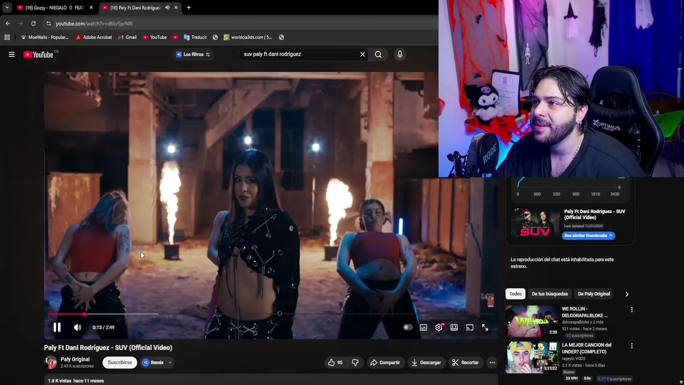The image size is (684, 385).
Task: Show more filter chips with right arrow
Action: [x=627, y=294]
